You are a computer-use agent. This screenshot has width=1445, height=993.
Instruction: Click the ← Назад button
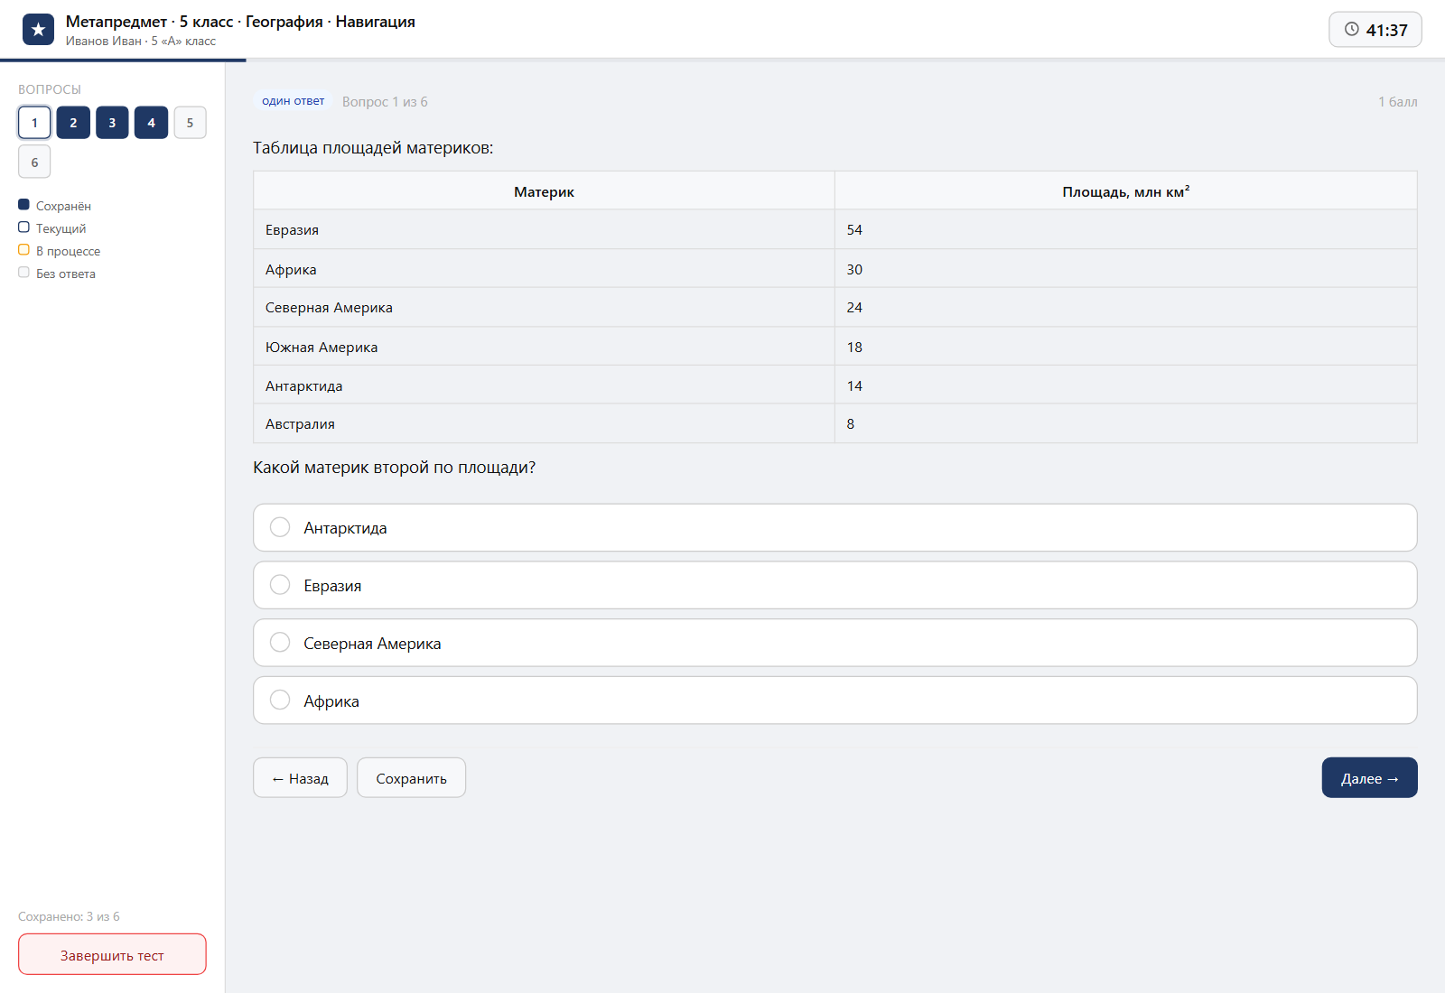300,777
